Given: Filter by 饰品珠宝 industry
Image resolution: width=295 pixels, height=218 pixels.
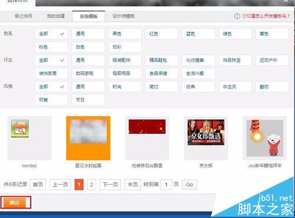Looking at the screenshot, I should click(235, 60).
